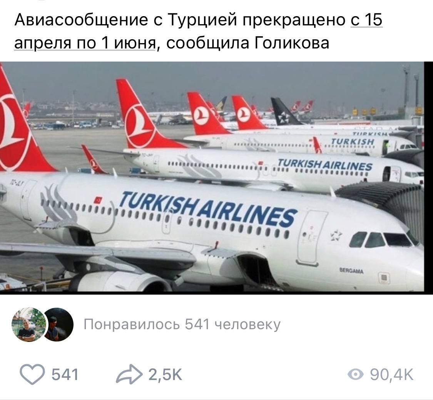Tap the jet engine under the wing
Image resolution: width=433 pixels, height=400 pixels.
point(119,281)
